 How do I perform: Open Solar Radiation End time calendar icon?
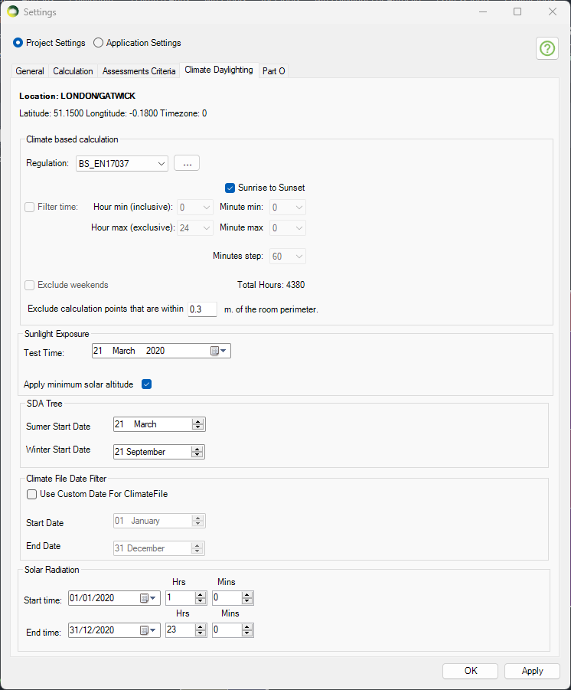(148, 630)
